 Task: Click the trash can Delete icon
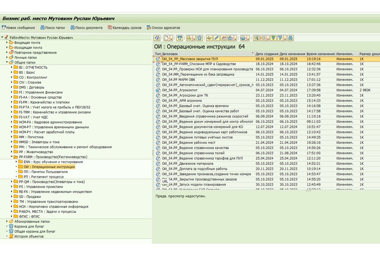pos(199,38)
